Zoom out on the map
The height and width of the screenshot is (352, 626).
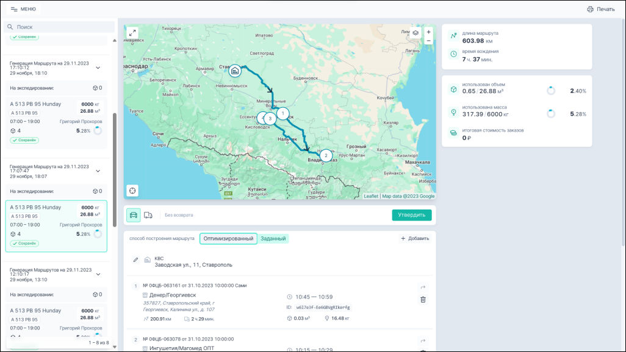click(428, 41)
